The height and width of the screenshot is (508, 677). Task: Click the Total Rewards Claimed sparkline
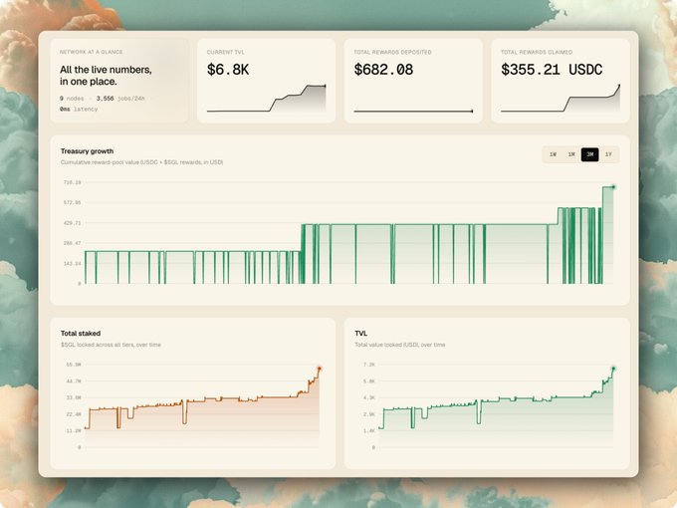click(561, 99)
